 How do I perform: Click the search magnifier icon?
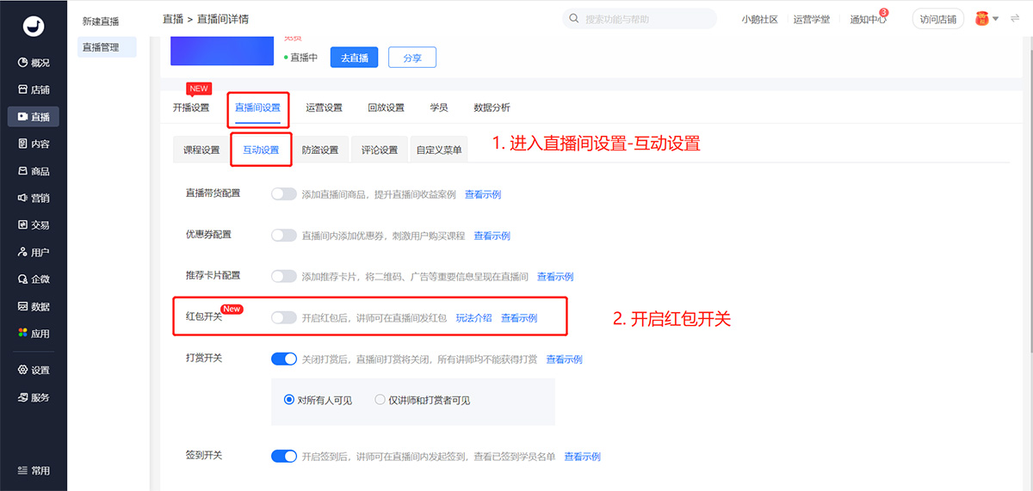click(573, 19)
